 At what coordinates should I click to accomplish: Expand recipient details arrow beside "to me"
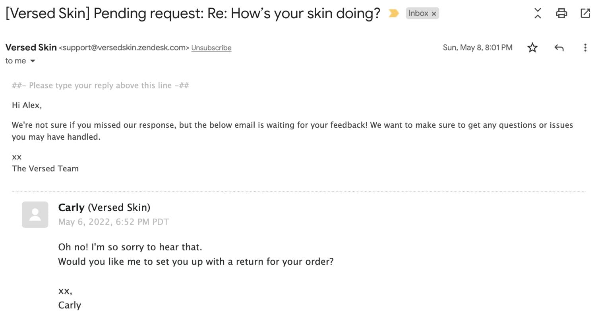click(x=33, y=61)
